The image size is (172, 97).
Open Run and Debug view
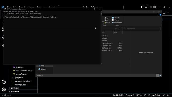[x=3, y=37]
